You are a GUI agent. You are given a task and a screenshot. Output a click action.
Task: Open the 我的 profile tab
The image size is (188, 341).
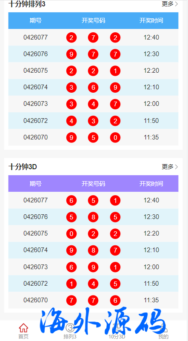click(163, 331)
